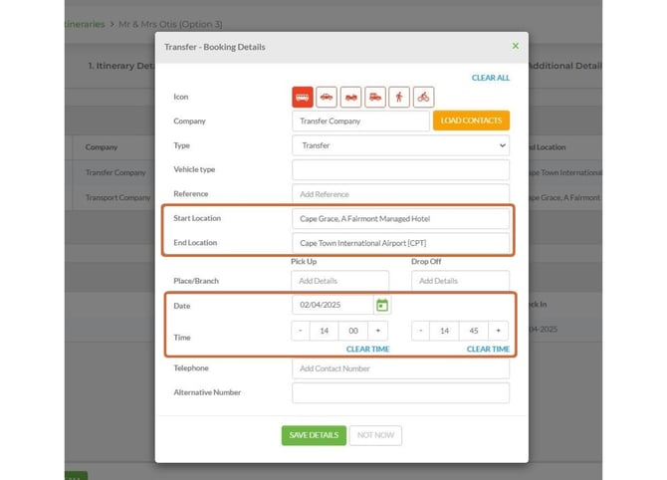Open the date calendar picker

[x=382, y=305]
